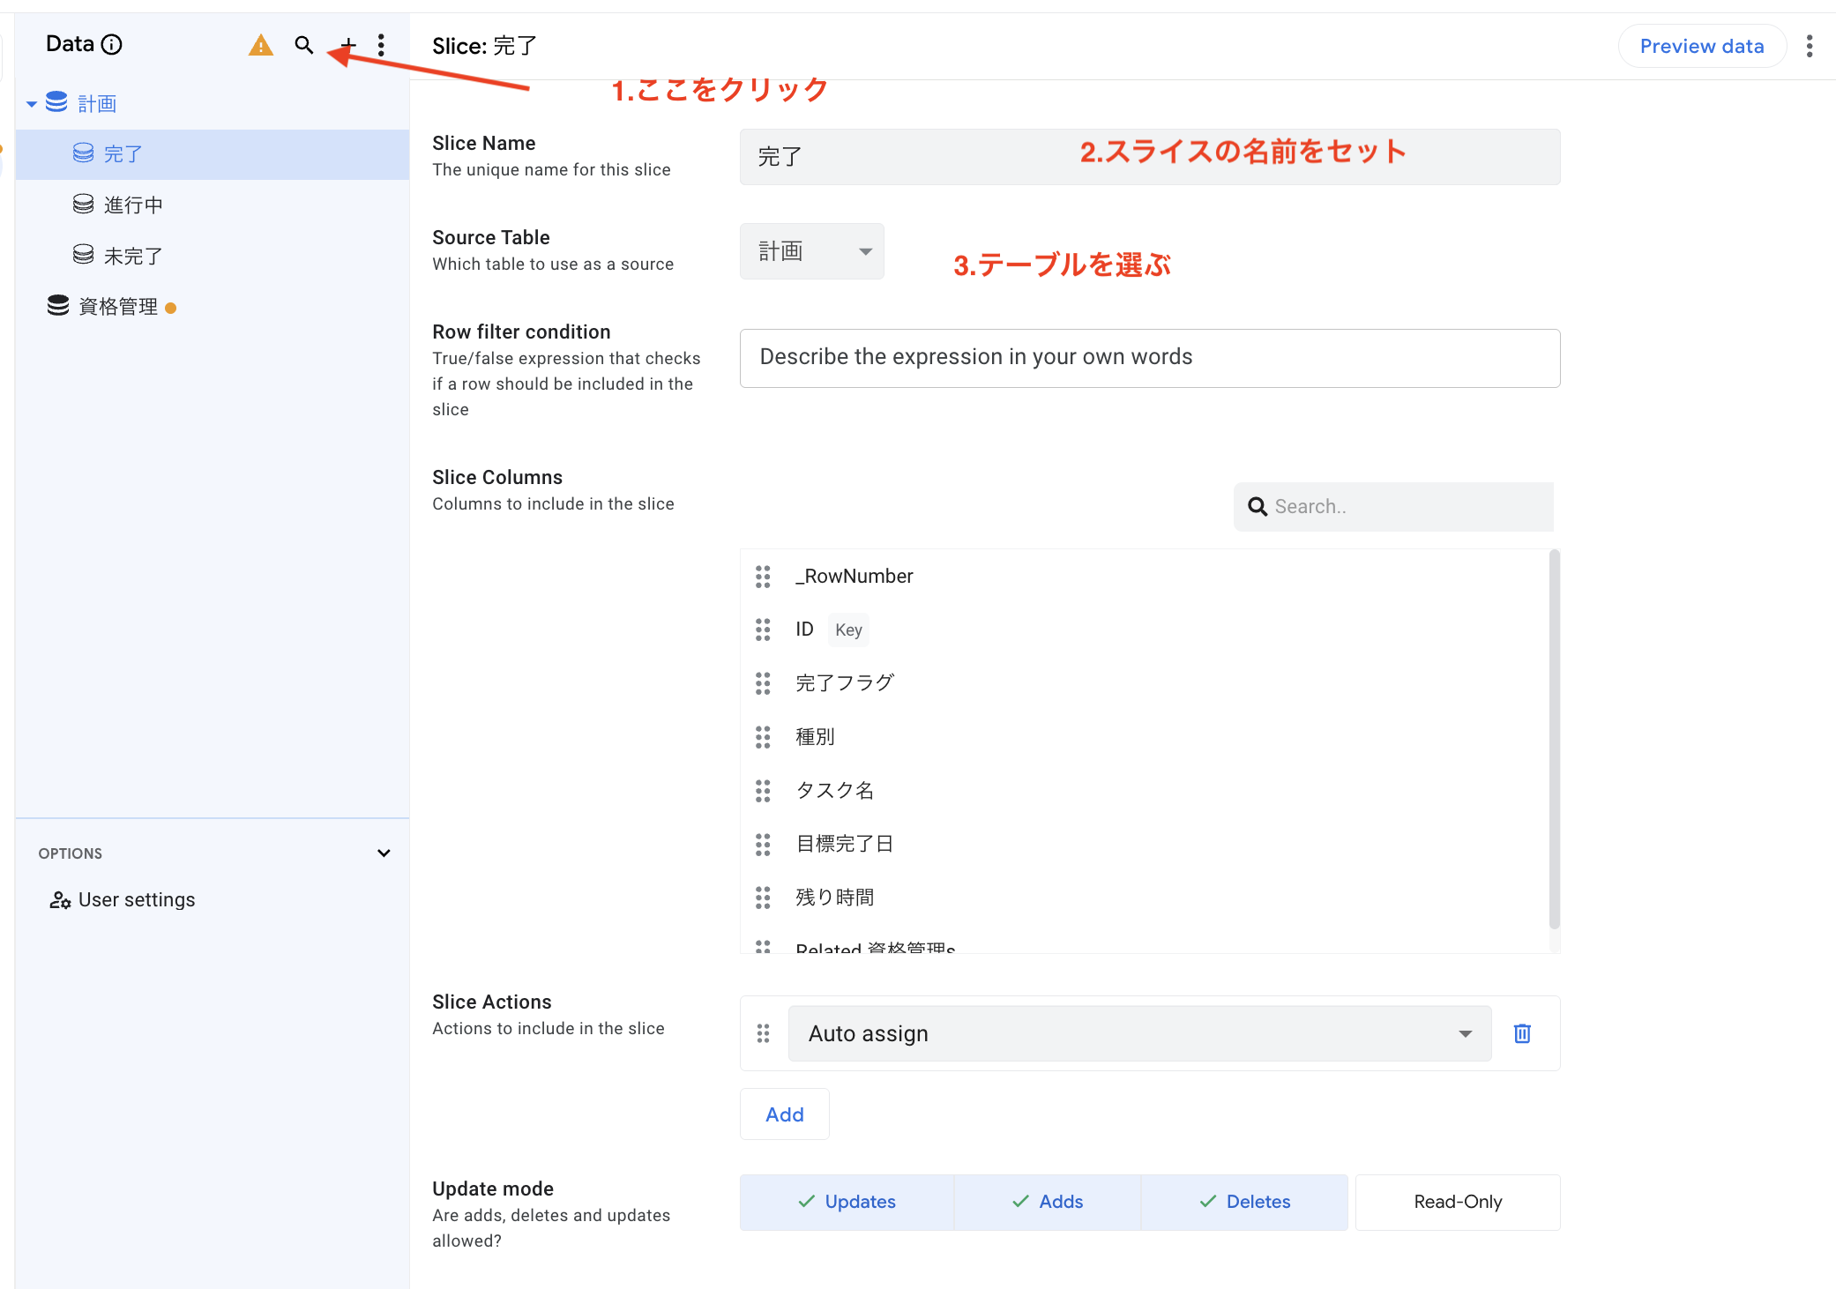Toggle the Updates update mode
This screenshot has height=1289, width=1836.
847,1202
